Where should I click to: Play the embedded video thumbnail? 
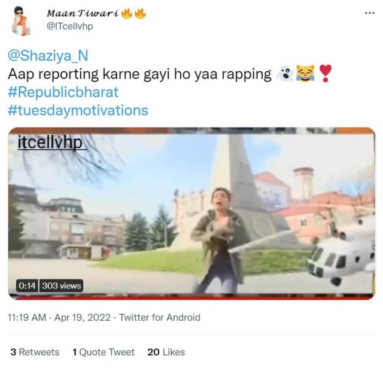coord(191,214)
